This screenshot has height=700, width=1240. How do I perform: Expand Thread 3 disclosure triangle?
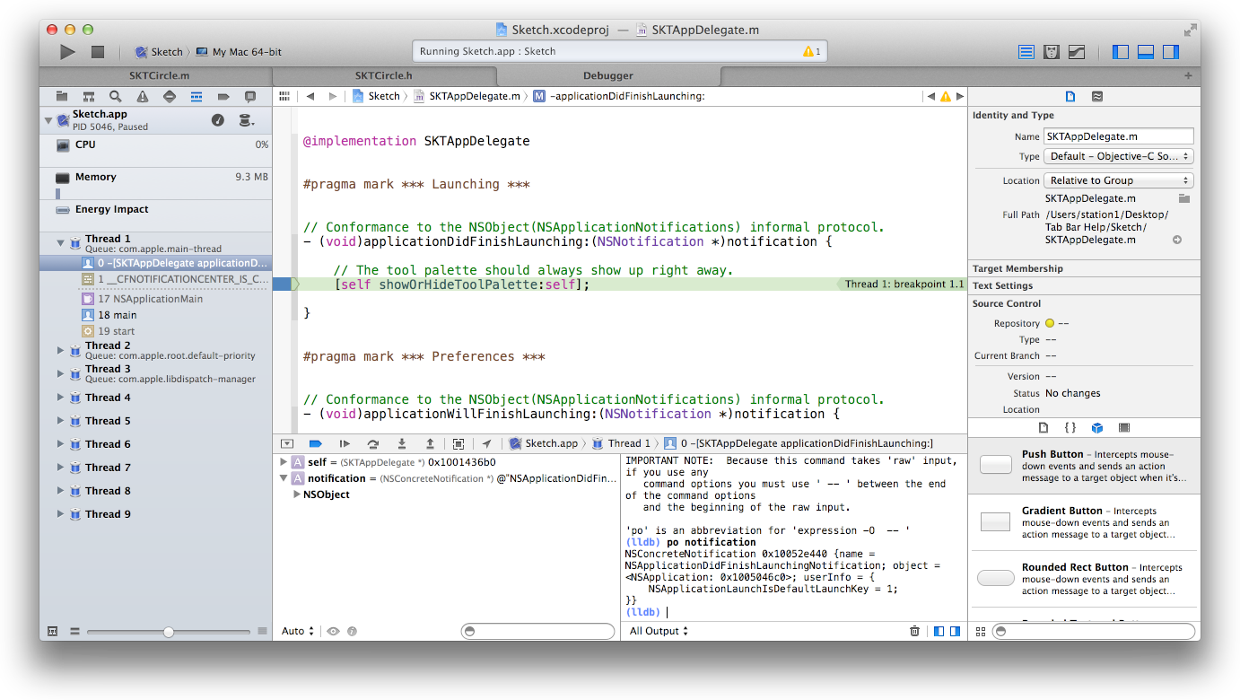[x=61, y=373]
